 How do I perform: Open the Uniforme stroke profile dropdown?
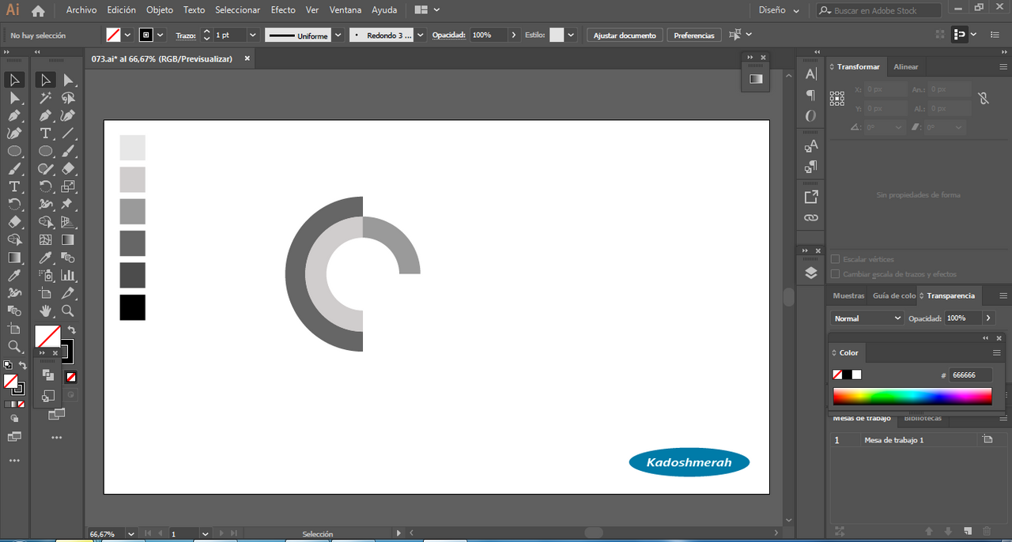(338, 36)
